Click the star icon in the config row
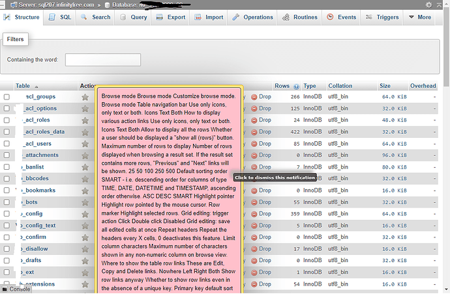The image size is (450, 294). (x=85, y=214)
